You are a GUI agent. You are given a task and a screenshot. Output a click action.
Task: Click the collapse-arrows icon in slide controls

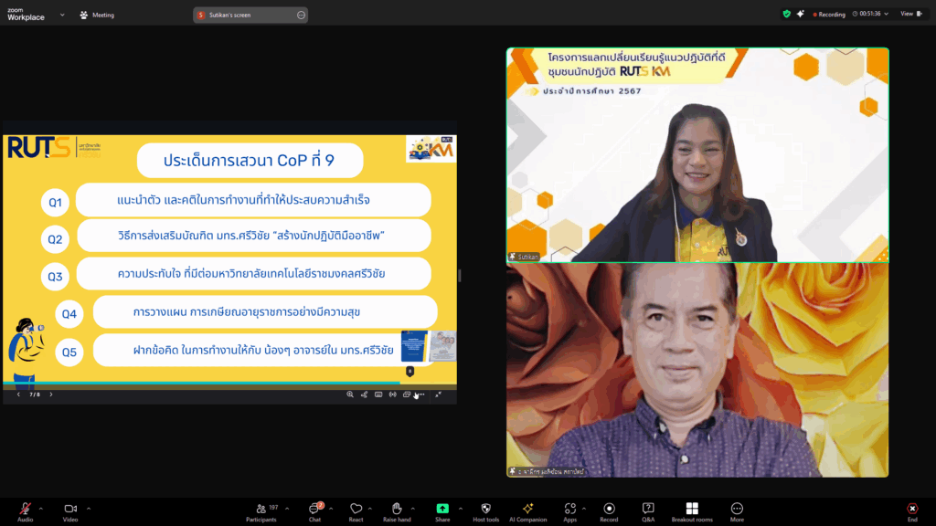[438, 394]
